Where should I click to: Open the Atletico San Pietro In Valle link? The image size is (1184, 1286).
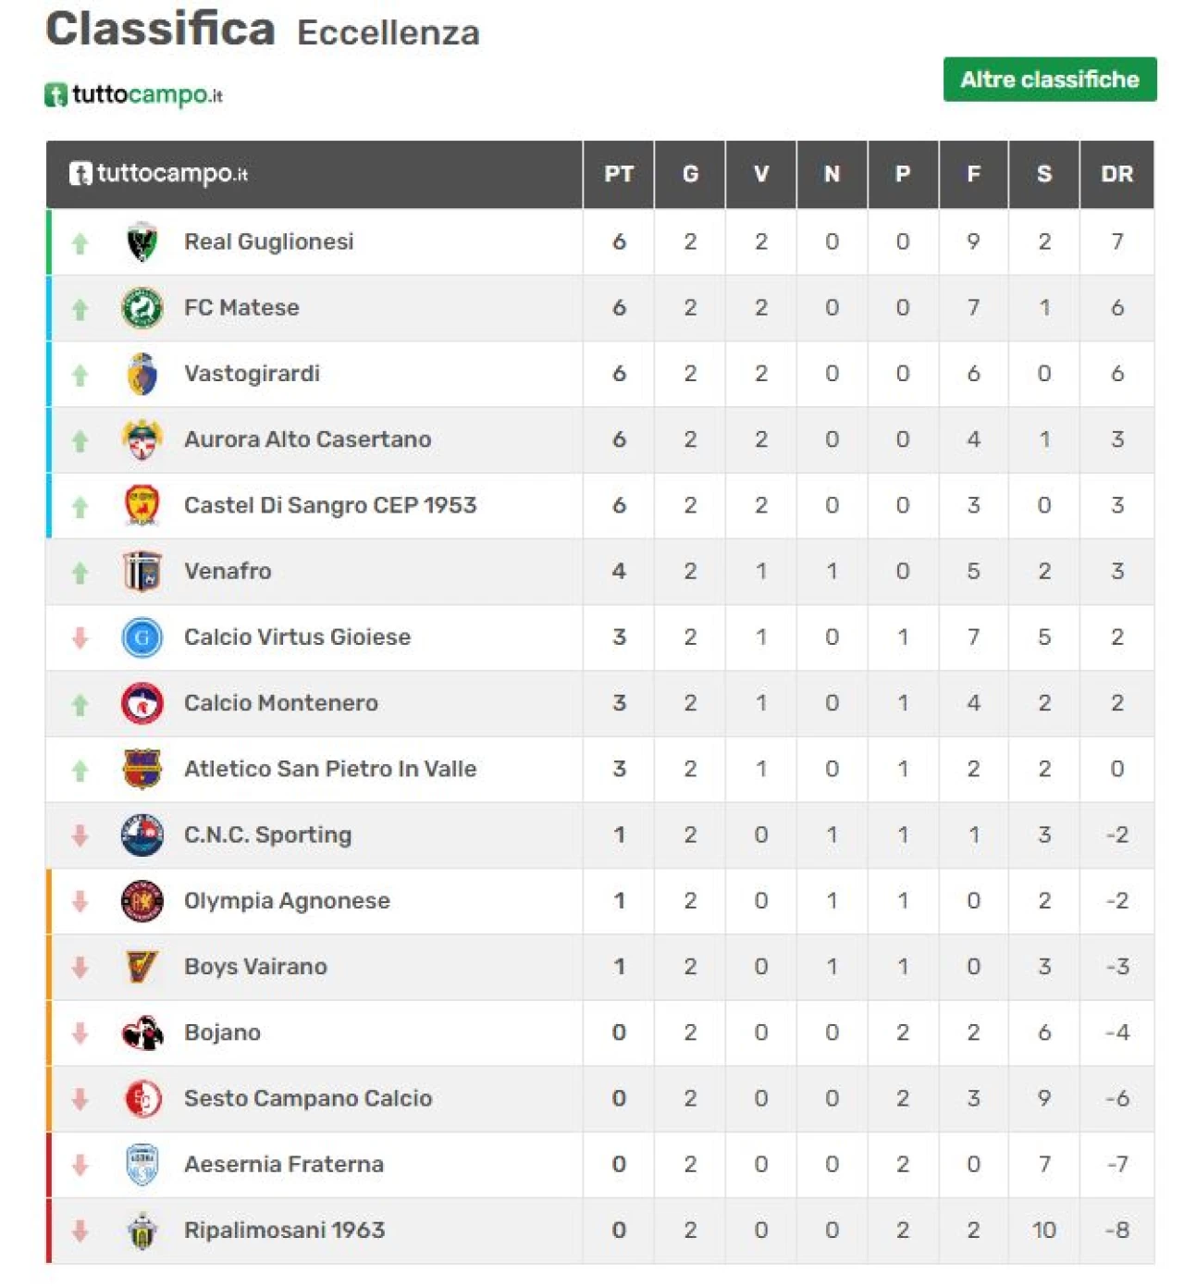330,769
